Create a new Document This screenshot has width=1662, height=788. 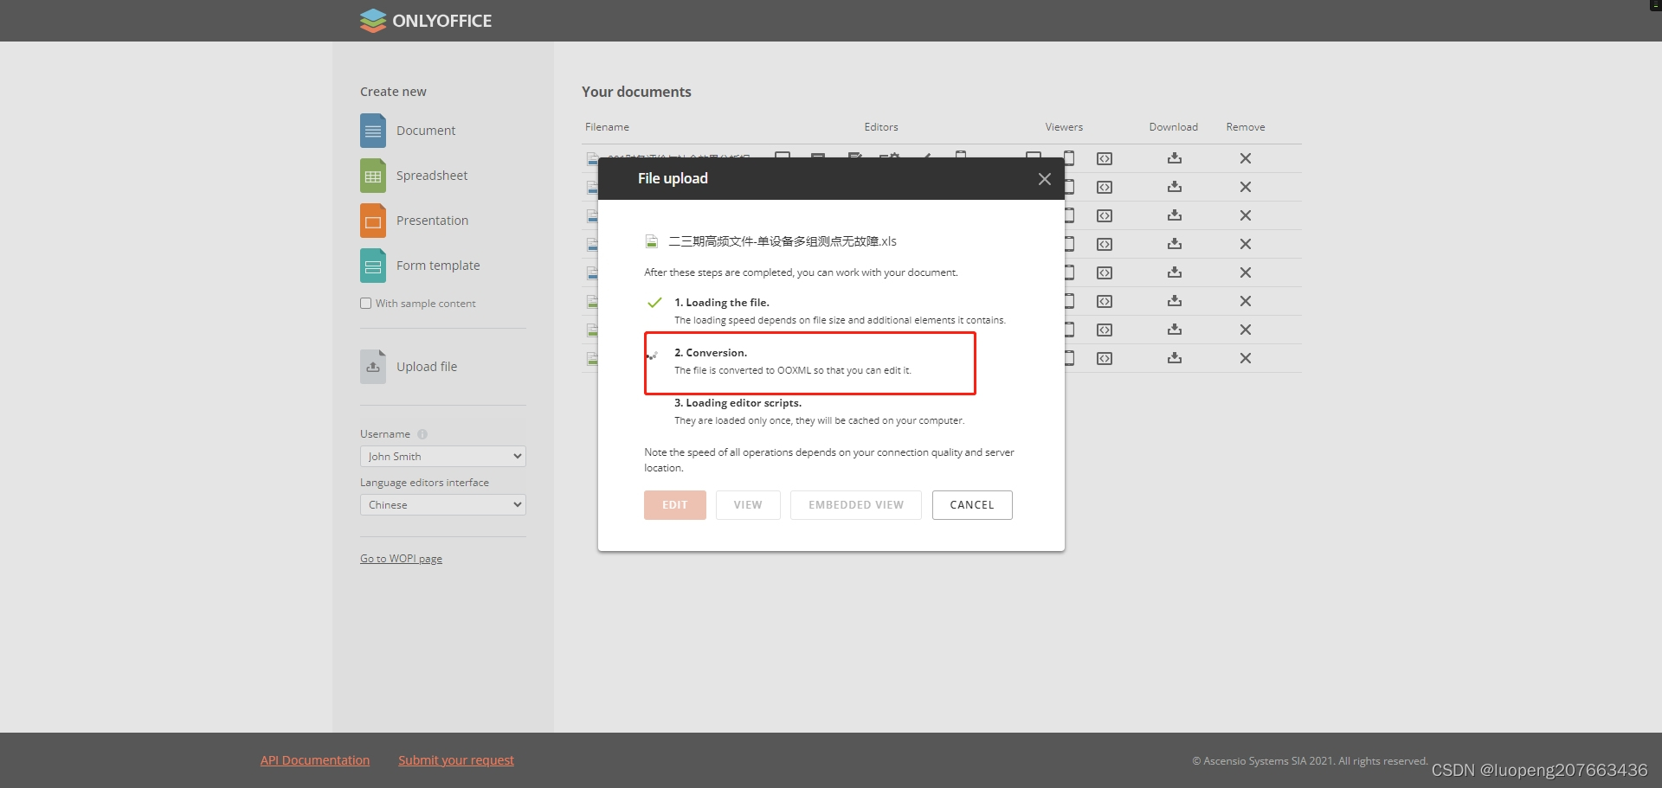click(408, 131)
